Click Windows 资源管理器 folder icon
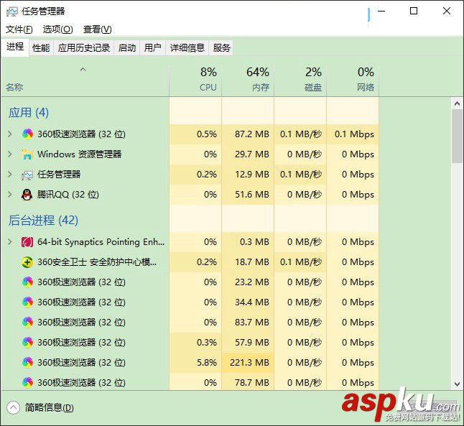 (27, 154)
